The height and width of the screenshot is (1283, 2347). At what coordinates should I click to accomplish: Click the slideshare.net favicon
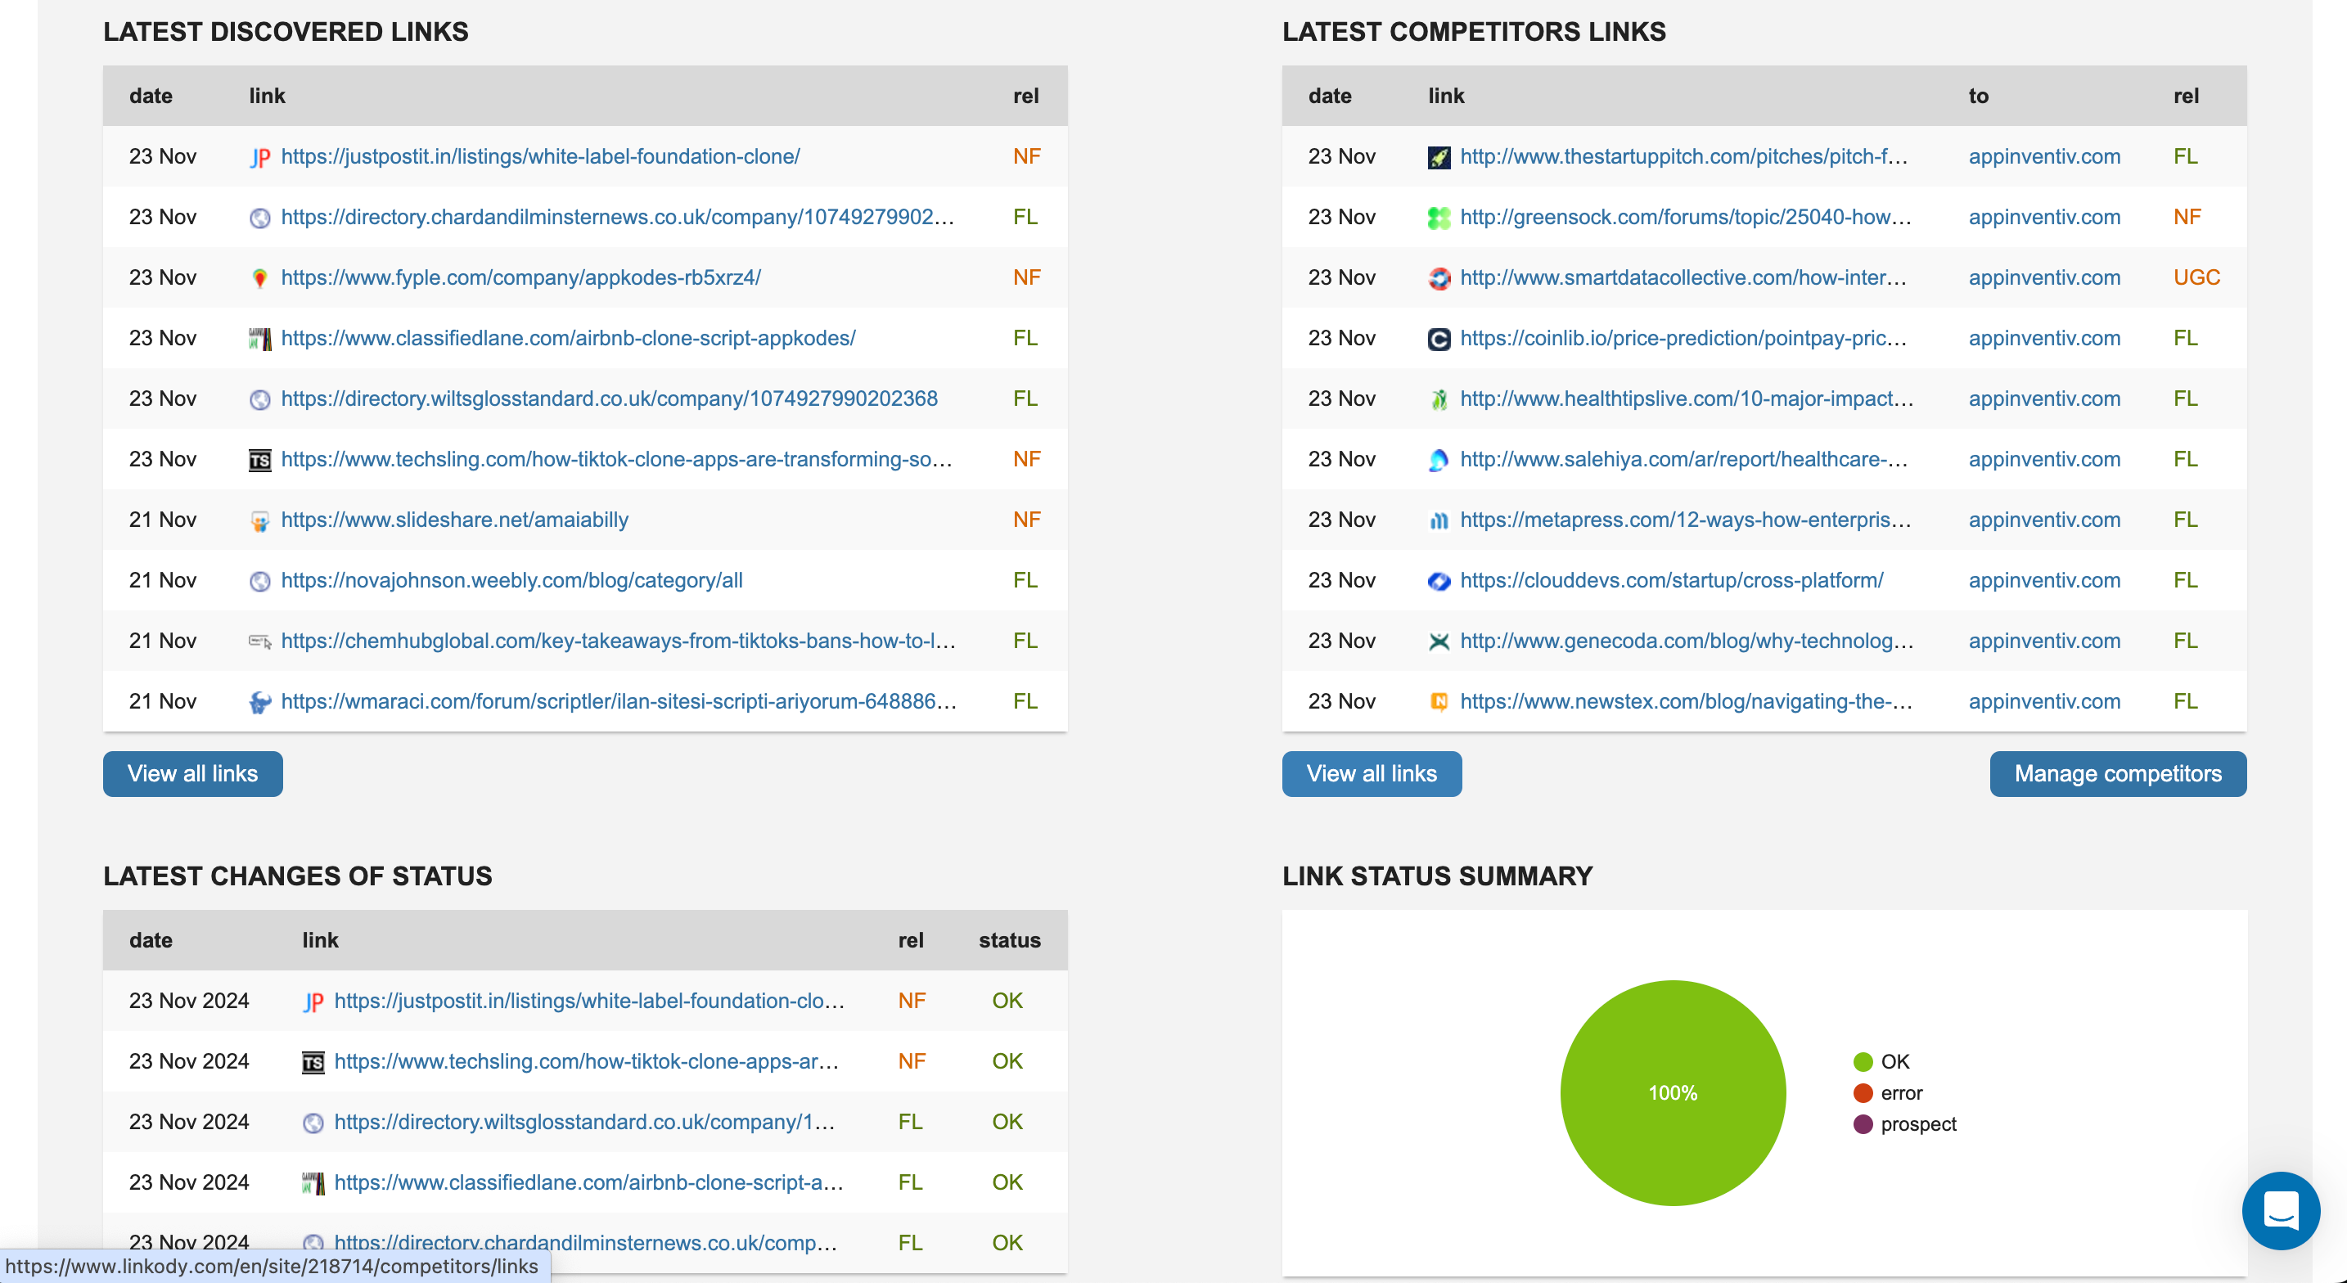259,520
